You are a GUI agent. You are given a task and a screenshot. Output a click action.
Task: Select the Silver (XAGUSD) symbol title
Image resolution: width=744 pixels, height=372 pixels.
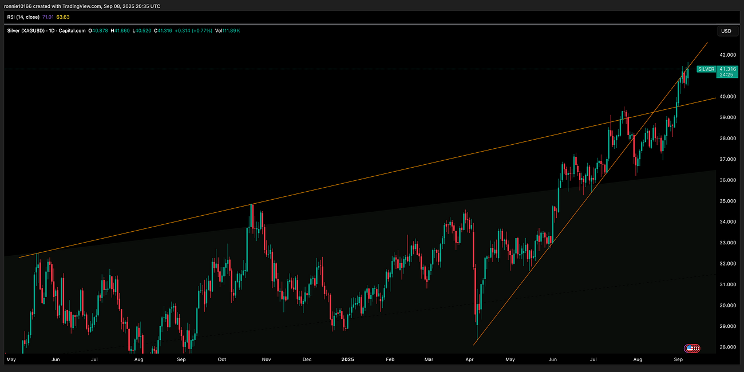(x=26, y=30)
